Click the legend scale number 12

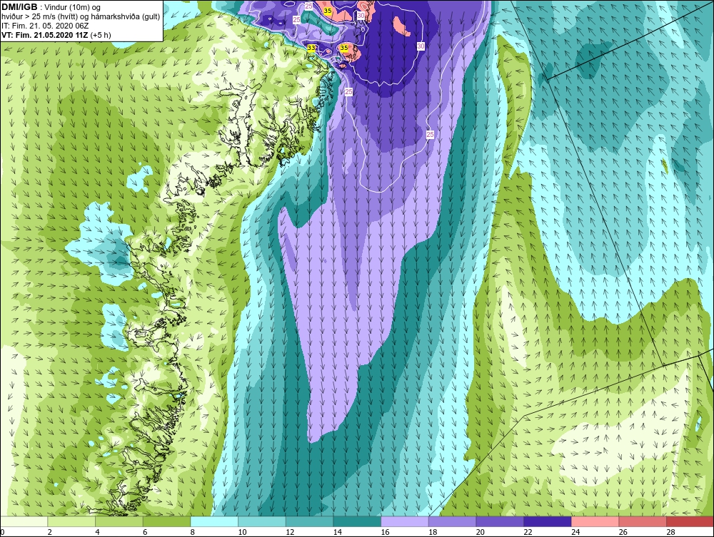290,532
